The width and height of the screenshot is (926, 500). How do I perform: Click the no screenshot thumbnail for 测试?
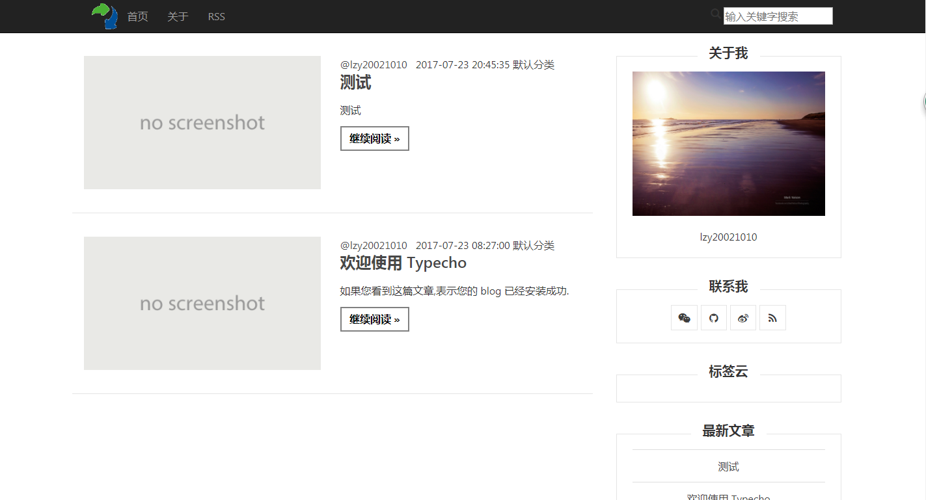pos(202,122)
